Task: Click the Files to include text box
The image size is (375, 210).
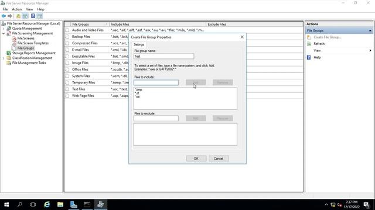Action: click(x=156, y=83)
